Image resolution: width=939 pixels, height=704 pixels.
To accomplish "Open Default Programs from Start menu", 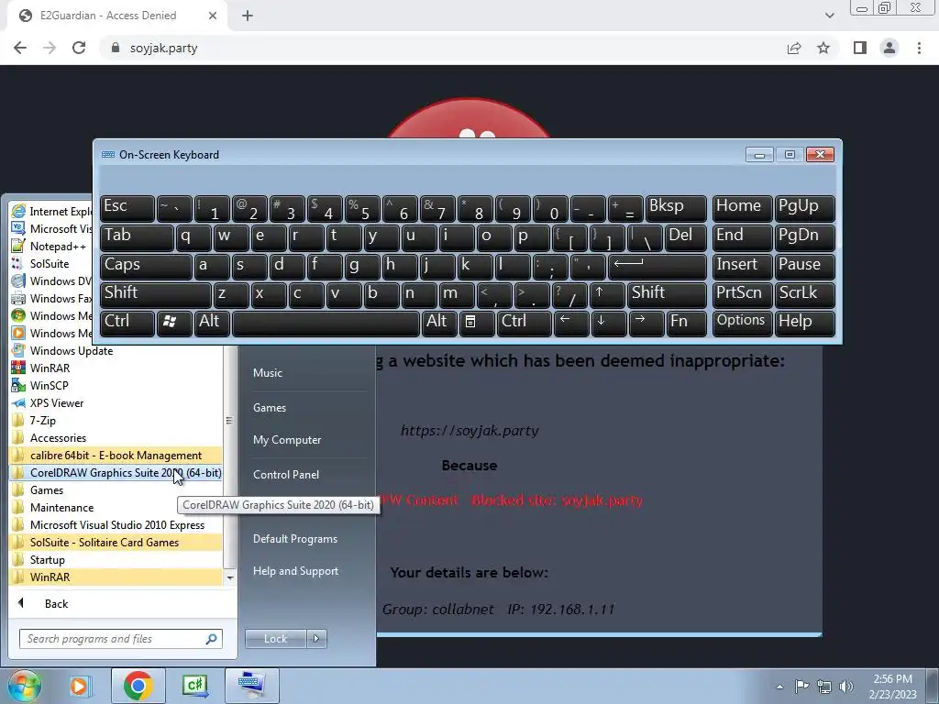I will coord(295,539).
